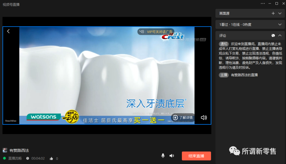The image size is (286, 164).
Task: Add a new source with 画面源 plus icon
Action: click(273, 13)
